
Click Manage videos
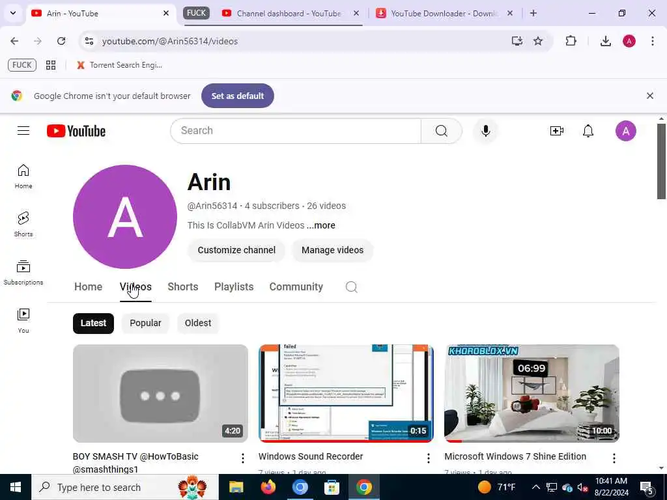(x=332, y=250)
